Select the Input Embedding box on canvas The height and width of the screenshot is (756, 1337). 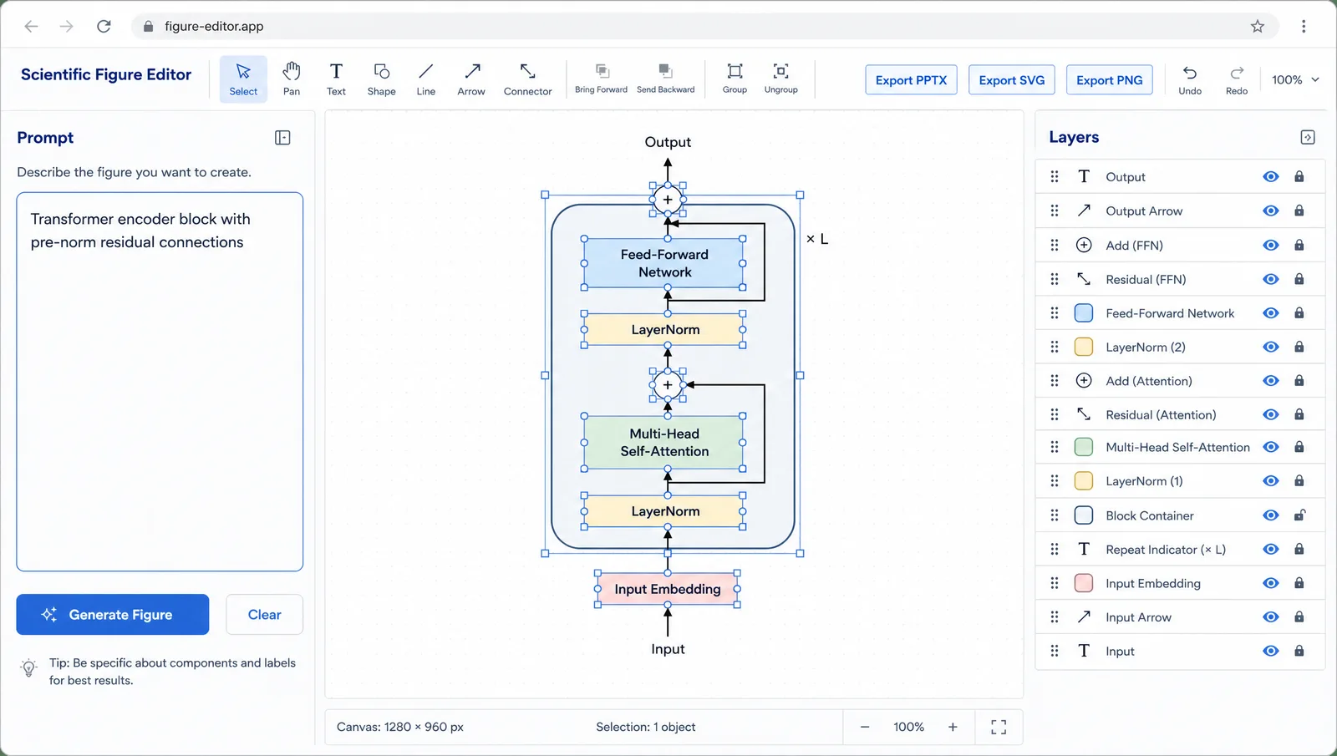tap(668, 589)
